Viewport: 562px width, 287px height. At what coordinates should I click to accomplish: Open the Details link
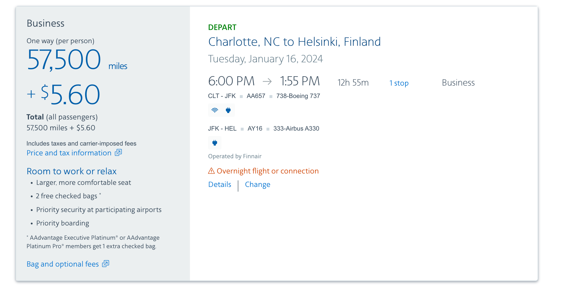coord(220,184)
